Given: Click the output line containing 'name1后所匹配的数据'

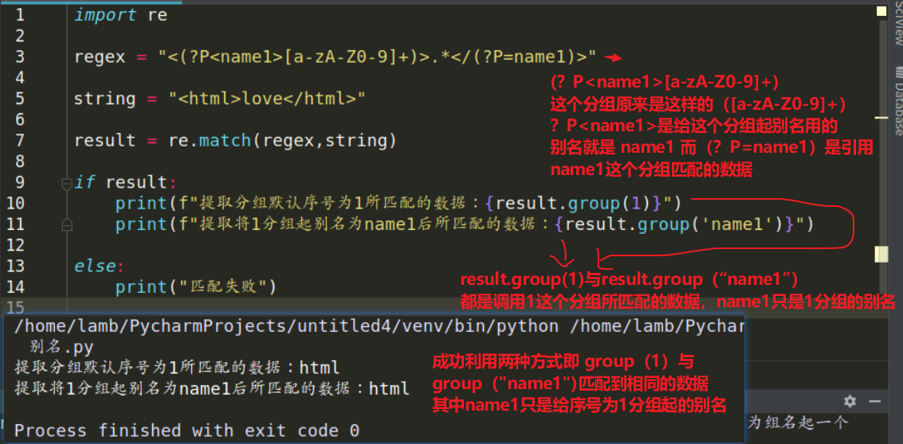Looking at the screenshot, I should coord(212,389).
